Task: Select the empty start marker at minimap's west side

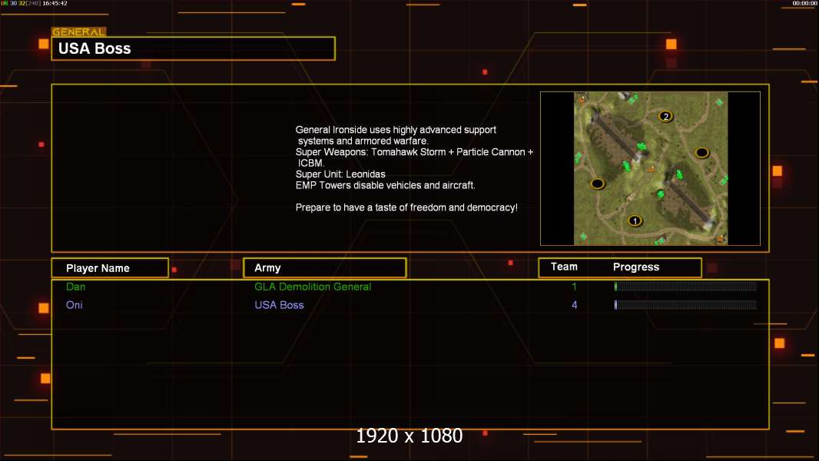Action: click(597, 184)
